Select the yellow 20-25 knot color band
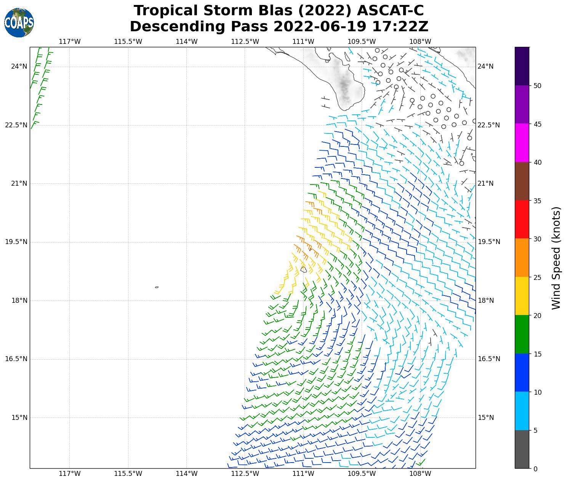The width and height of the screenshot is (567, 482). point(522,296)
